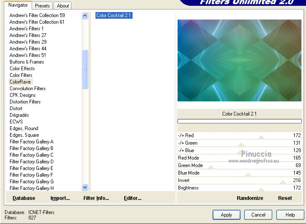Viewport: 306px width, 224px height.
Task: Open the Editor... button
Action: [x=133, y=198]
